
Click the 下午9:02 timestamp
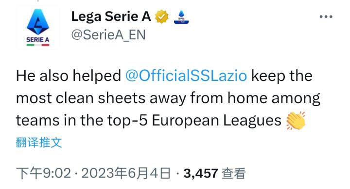[x=44, y=173]
